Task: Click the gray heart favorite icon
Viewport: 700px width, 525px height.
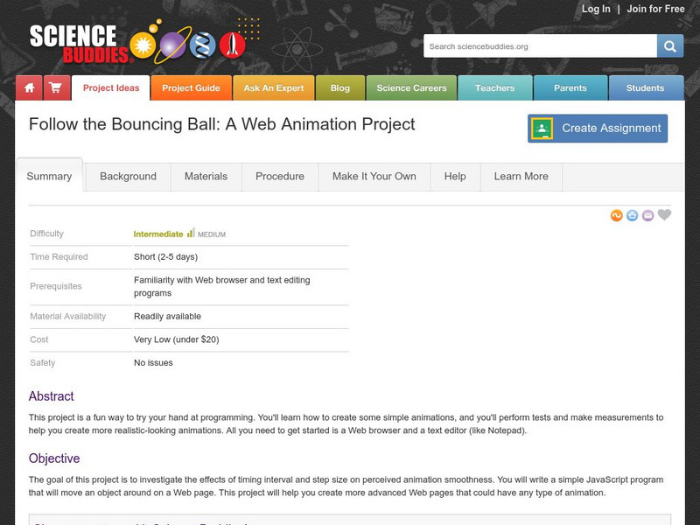Action: (x=664, y=214)
